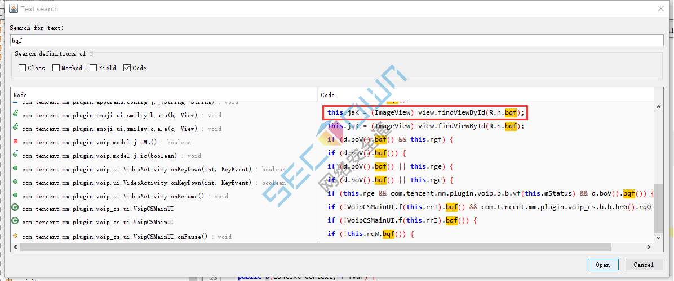Screen dimensions: 674x281
Task: Select node text VoipCSMainUI.onPause() : void
Action: [127, 237]
